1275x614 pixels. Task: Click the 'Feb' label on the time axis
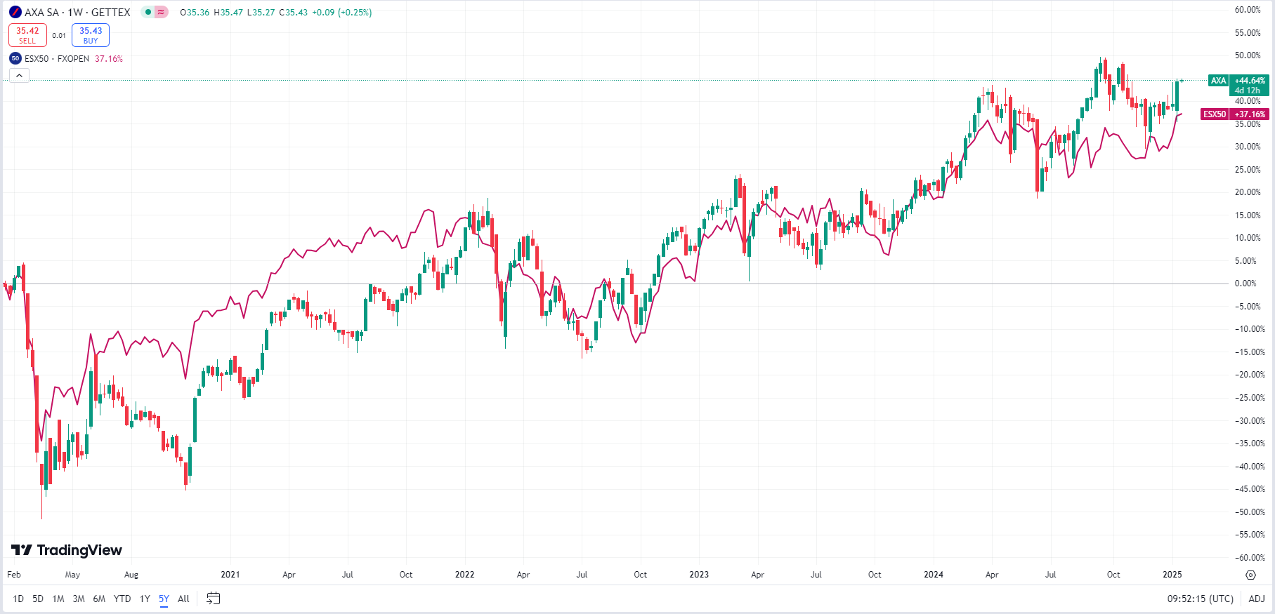(14, 574)
